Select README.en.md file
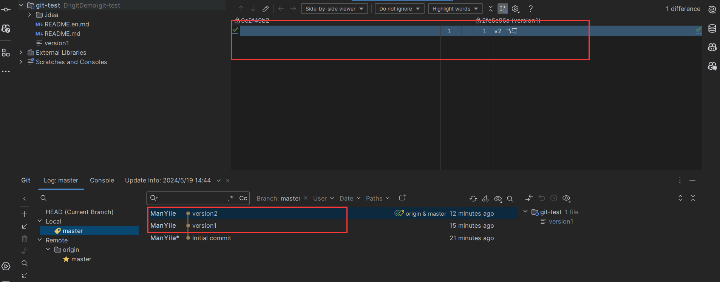 pos(62,24)
